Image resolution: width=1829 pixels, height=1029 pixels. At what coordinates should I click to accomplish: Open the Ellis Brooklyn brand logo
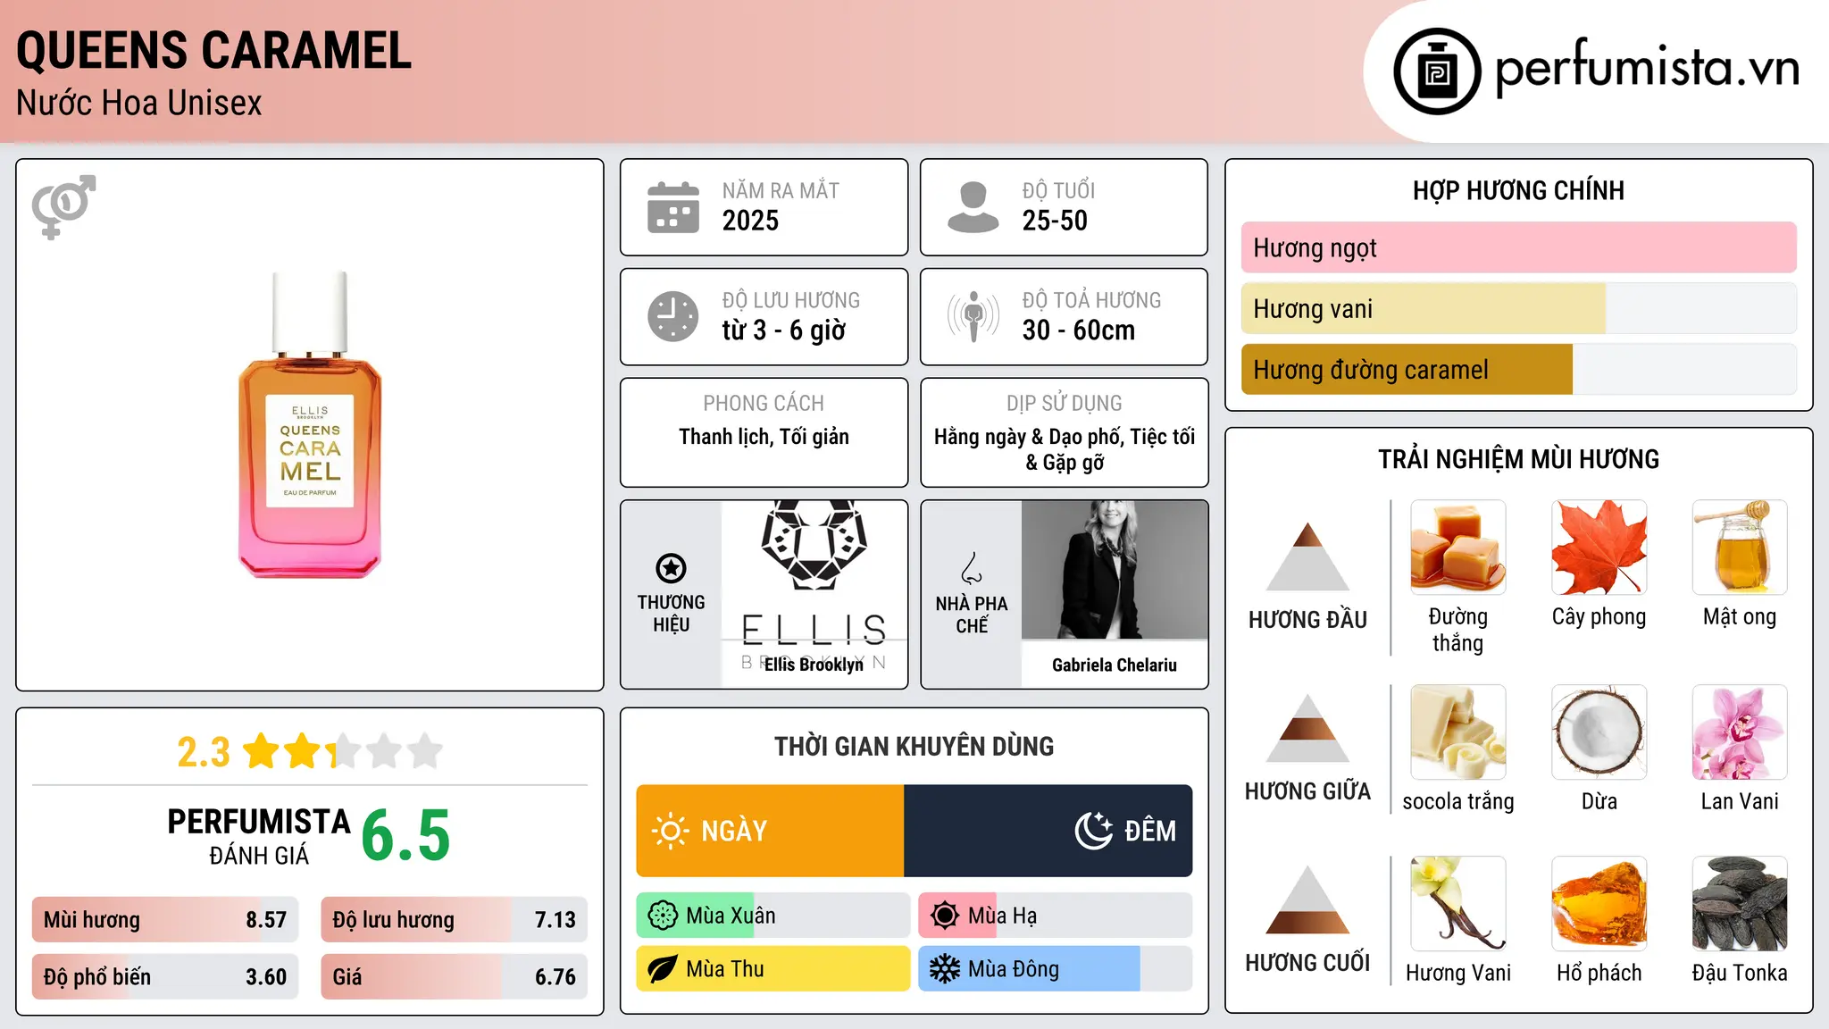coord(814,594)
